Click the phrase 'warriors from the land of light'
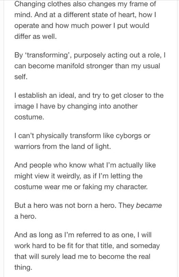 pos(63,147)
